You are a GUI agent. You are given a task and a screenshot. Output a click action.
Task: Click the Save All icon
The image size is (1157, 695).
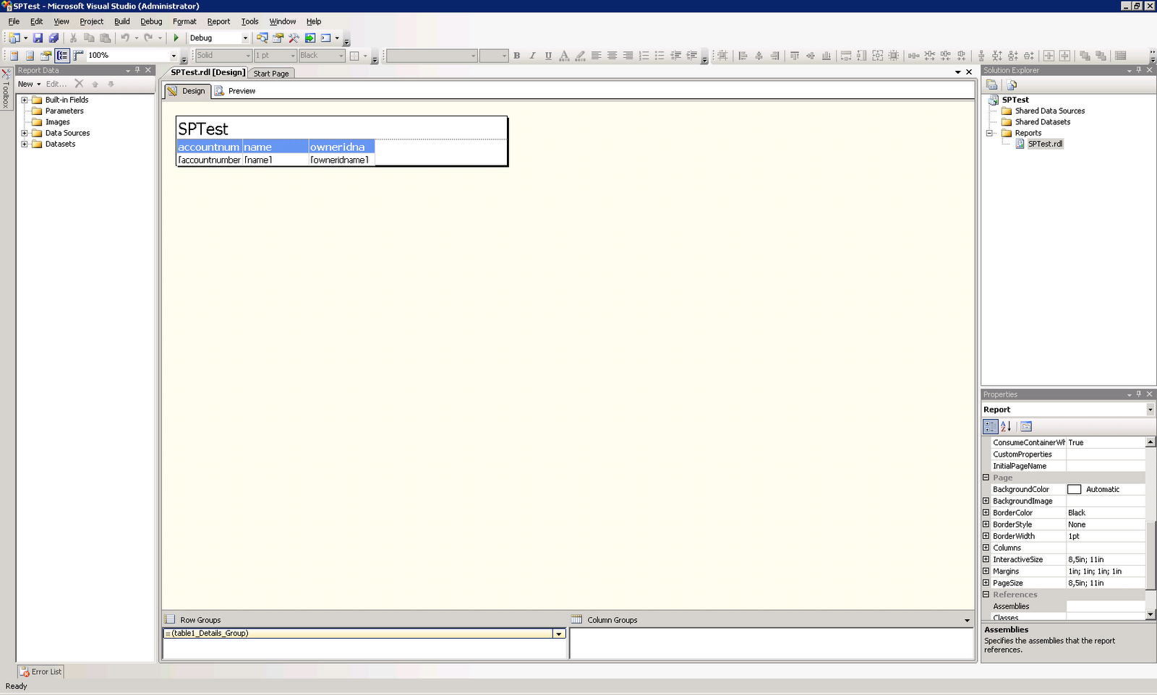[x=54, y=38]
